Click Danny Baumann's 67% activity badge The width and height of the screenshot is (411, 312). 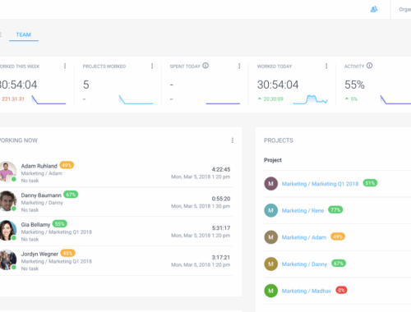[x=71, y=195]
